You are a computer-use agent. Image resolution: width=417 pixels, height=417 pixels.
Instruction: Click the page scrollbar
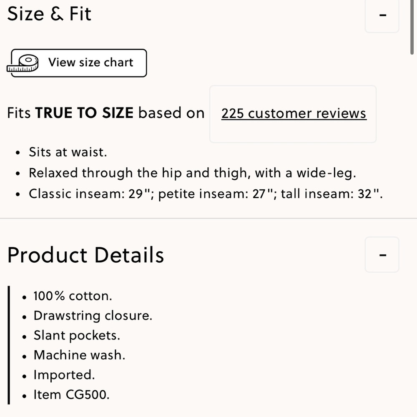pyautogui.click(x=412, y=29)
